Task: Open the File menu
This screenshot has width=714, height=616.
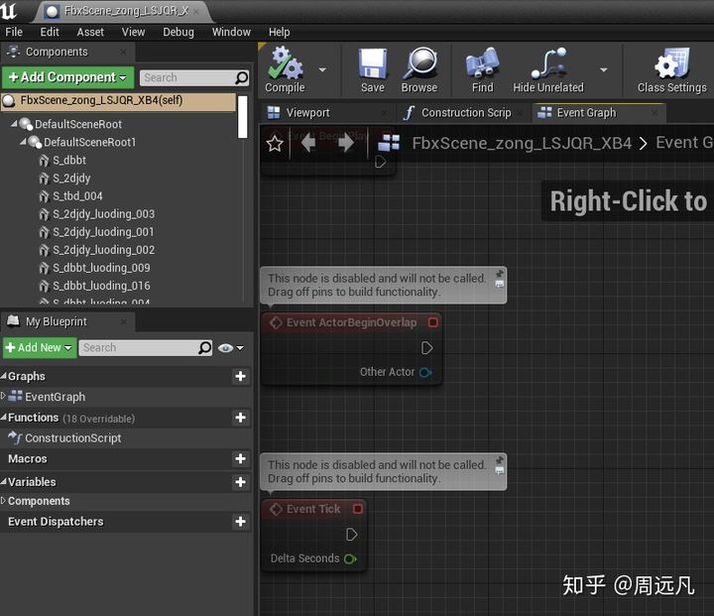Action: pyautogui.click(x=14, y=32)
